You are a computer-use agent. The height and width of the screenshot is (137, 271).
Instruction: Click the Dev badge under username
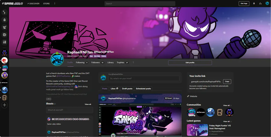(x=91, y=56)
